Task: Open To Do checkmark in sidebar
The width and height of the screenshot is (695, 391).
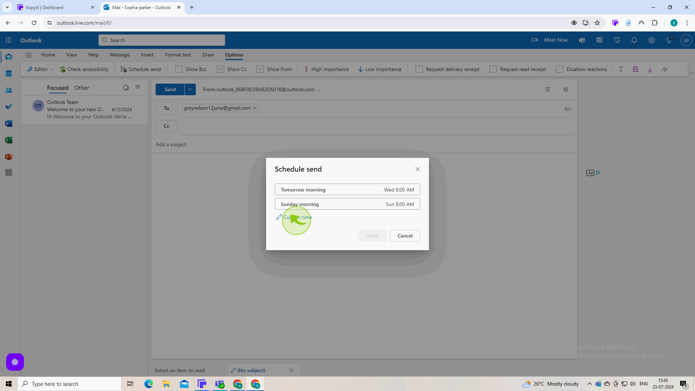Action: tap(9, 107)
